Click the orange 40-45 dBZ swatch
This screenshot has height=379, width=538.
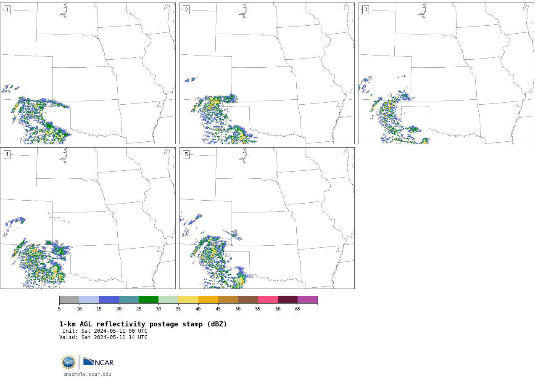click(x=208, y=299)
